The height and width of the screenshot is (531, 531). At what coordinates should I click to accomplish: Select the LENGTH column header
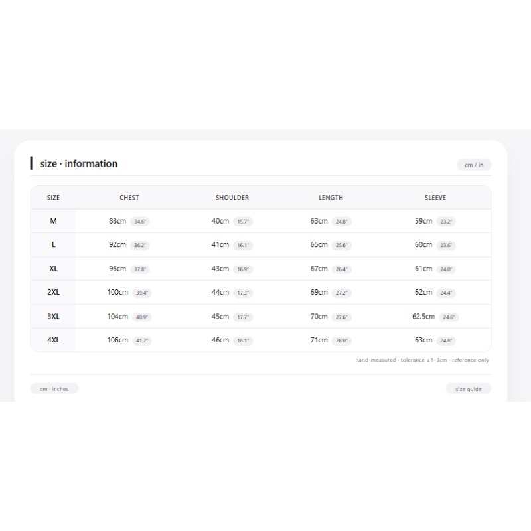click(x=331, y=198)
